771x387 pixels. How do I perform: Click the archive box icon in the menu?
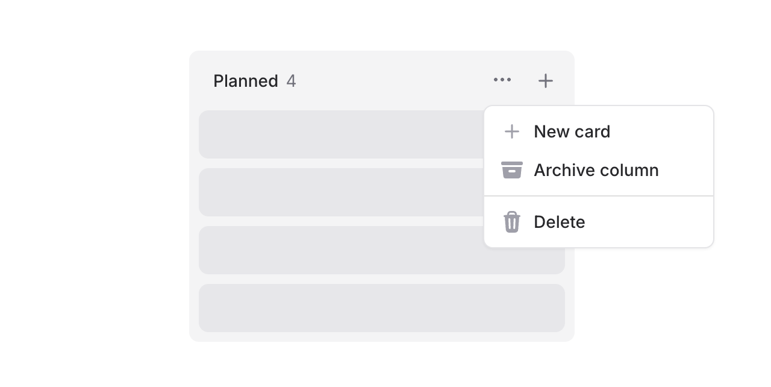click(x=511, y=170)
